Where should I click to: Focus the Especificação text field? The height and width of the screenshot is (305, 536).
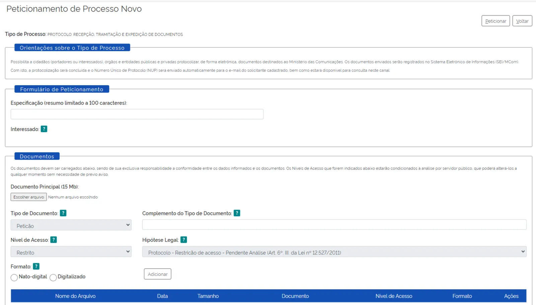137,114
